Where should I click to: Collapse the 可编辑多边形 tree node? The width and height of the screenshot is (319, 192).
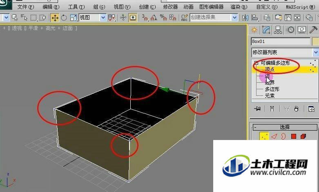coord(257,63)
